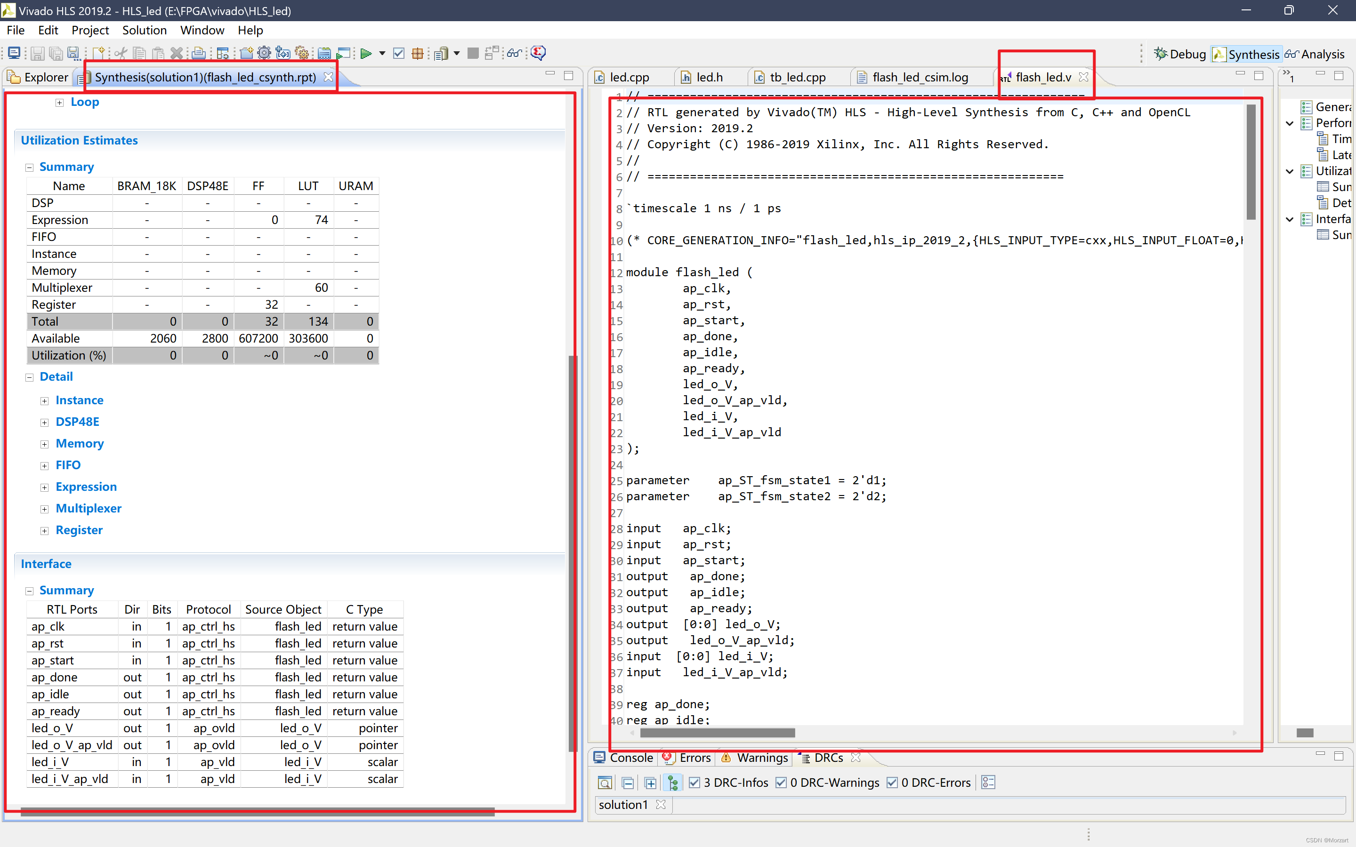Expand the Multiplexer detail section
Screen dimensions: 1356x847
[x=44, y=509]
